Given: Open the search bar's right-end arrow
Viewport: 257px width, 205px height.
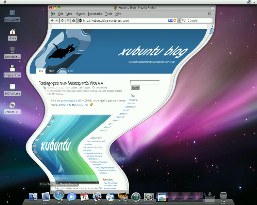Looking at the screenshot, I should point(211,20).
